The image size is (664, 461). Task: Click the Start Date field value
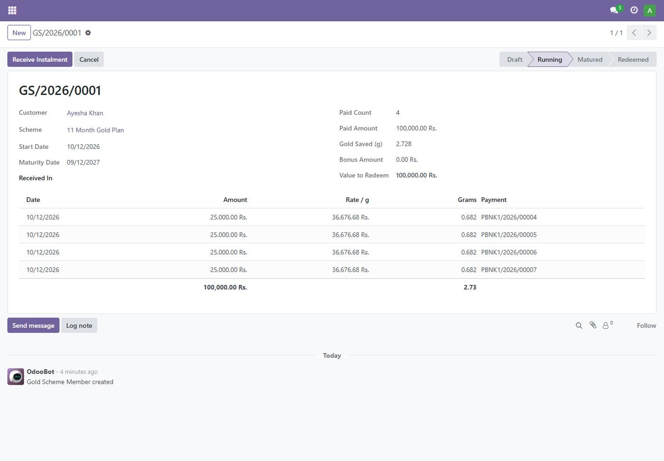click(x=83, y=147)
